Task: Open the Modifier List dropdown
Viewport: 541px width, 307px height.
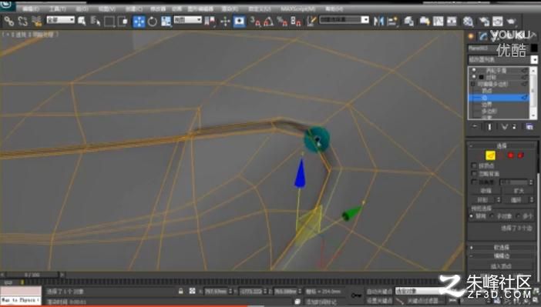Action: (502, 59)
